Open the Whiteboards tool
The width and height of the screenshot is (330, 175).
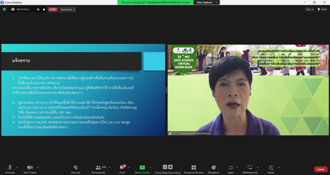250,169
